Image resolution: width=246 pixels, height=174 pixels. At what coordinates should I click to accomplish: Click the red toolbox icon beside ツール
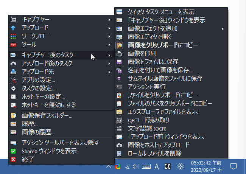[13, 45]
